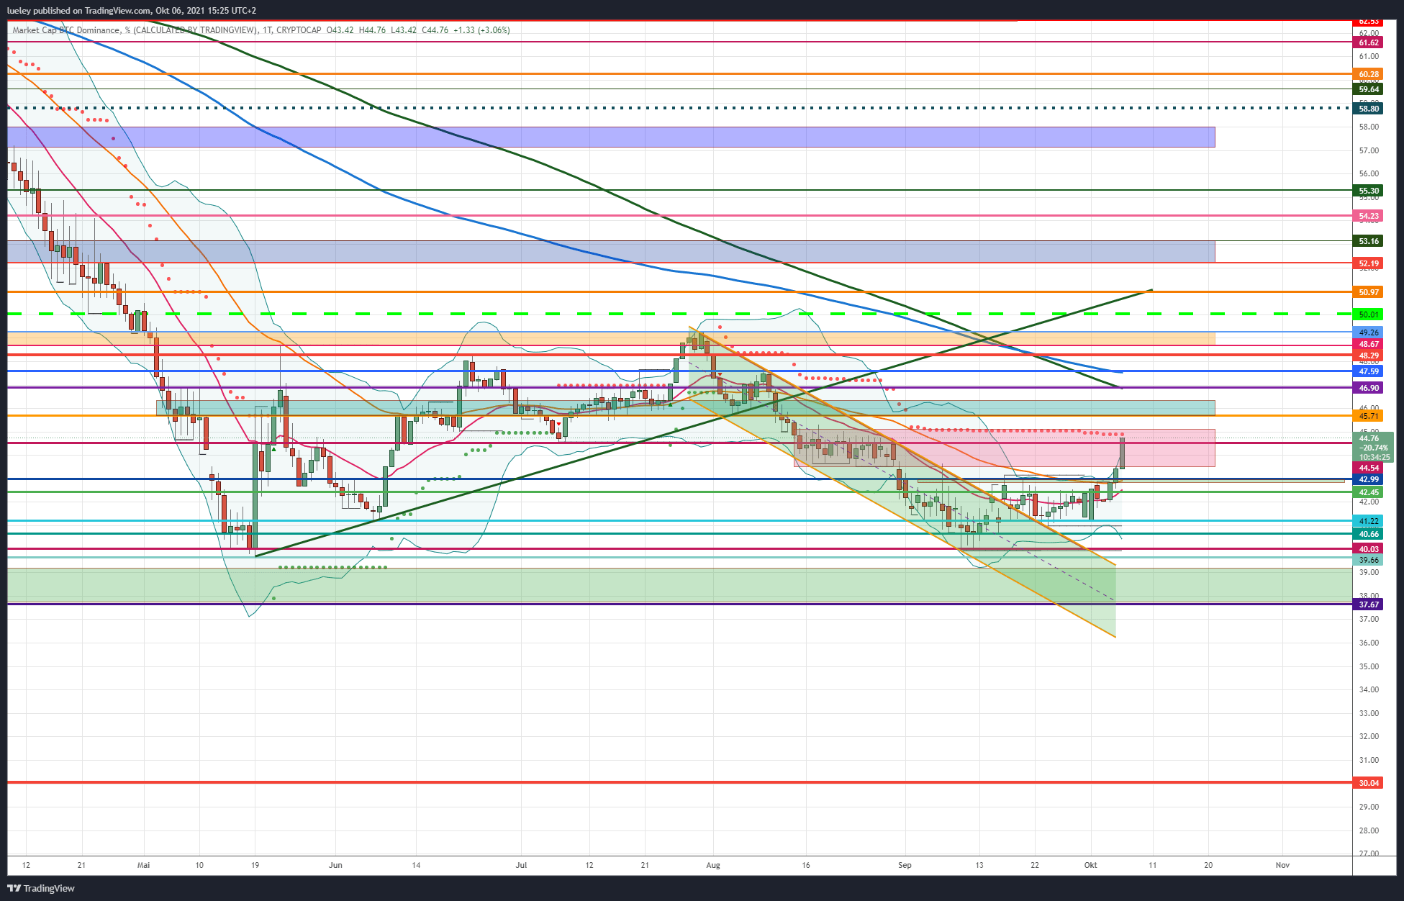Screen dimensions: 1404x901
Task: Click the H44.76 high value in header
Action: point(372,30)
